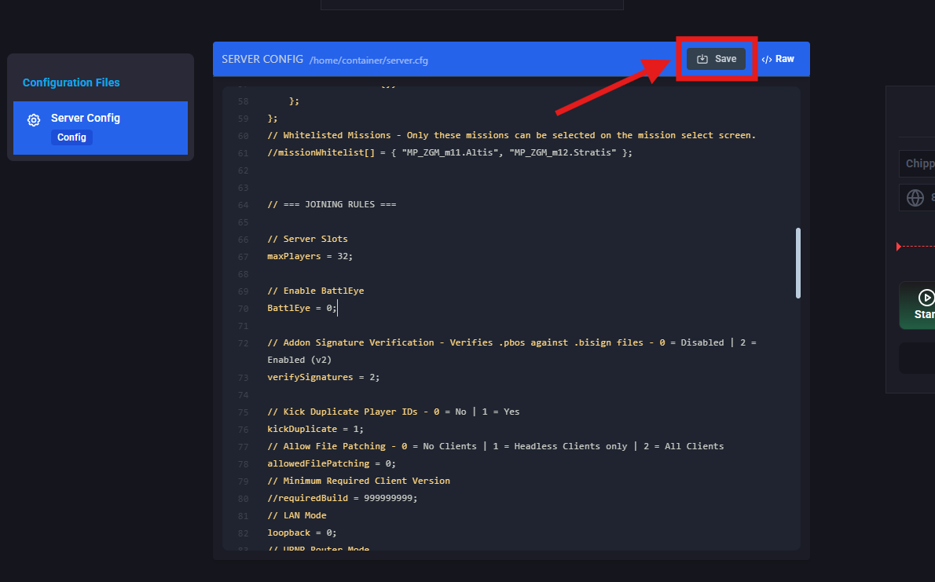Click the Configuration Files heading

tap(71, 83)
